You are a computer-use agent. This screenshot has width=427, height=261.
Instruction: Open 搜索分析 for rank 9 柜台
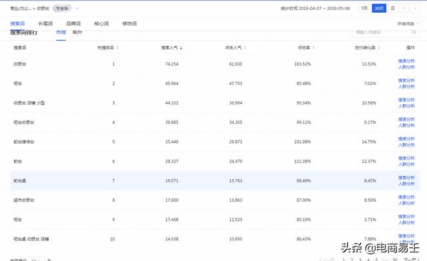pyautogui.click(x=406, y=216)
